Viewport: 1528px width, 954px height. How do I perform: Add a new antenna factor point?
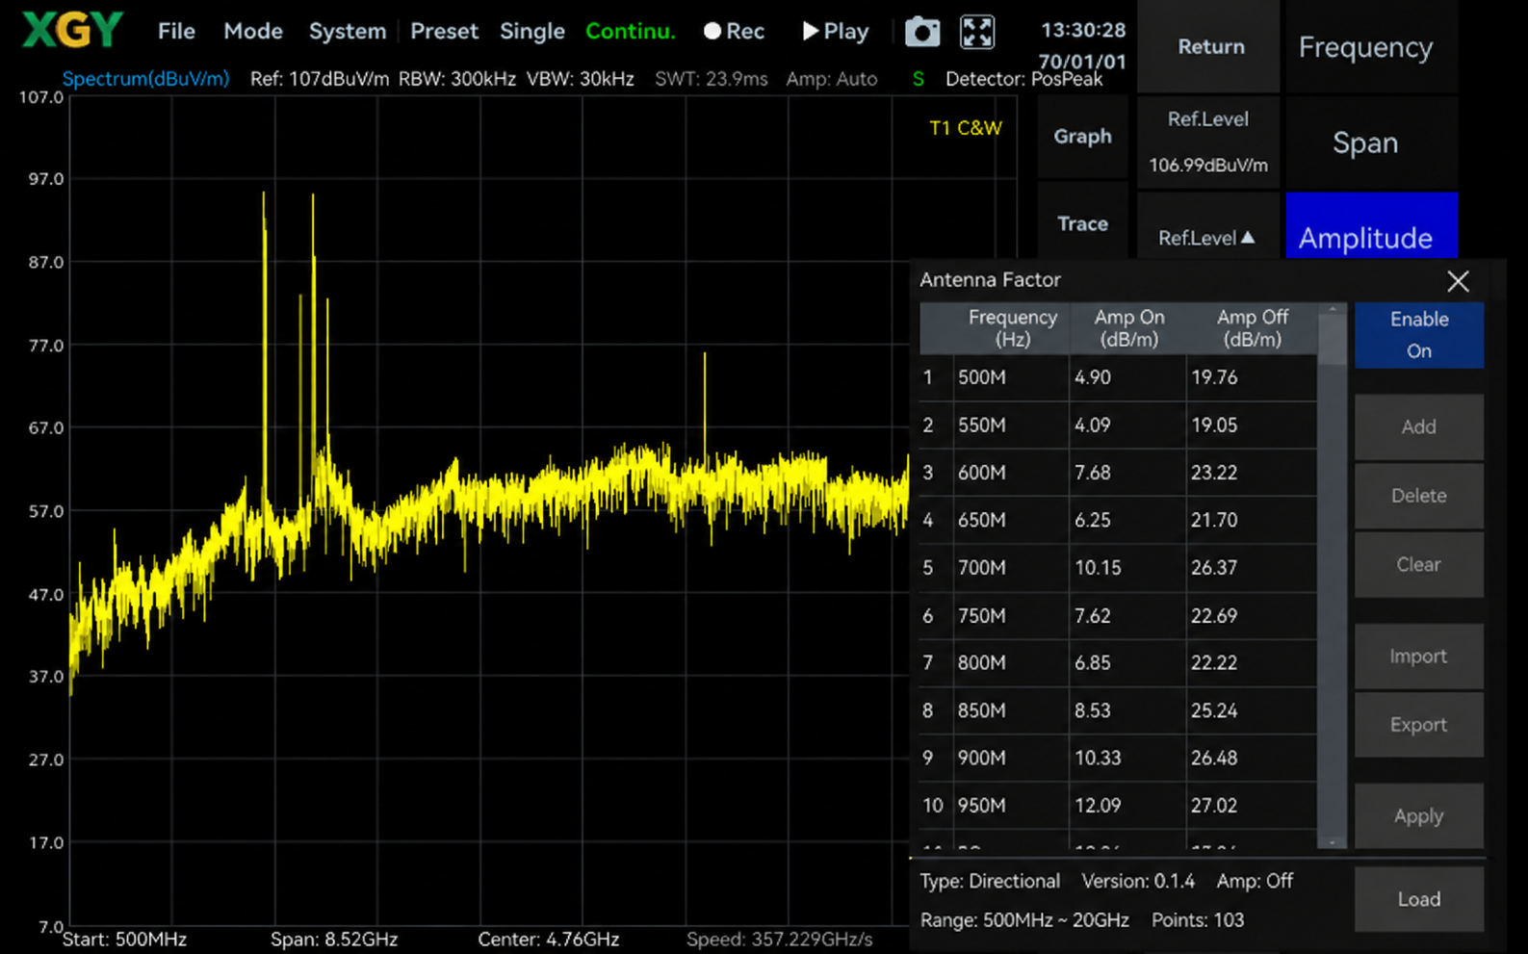click(1418, 426)
